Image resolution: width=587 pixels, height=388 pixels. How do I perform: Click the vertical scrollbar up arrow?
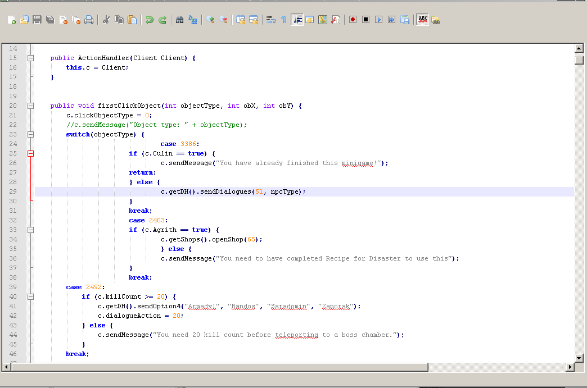(579, 48)
